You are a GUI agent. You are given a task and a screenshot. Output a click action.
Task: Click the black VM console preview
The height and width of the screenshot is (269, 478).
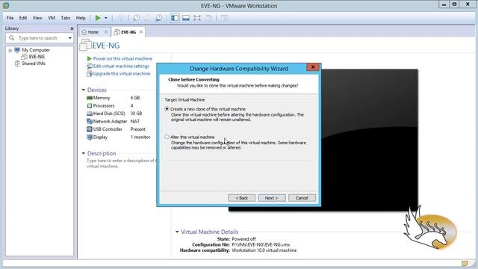coord(369,140)
